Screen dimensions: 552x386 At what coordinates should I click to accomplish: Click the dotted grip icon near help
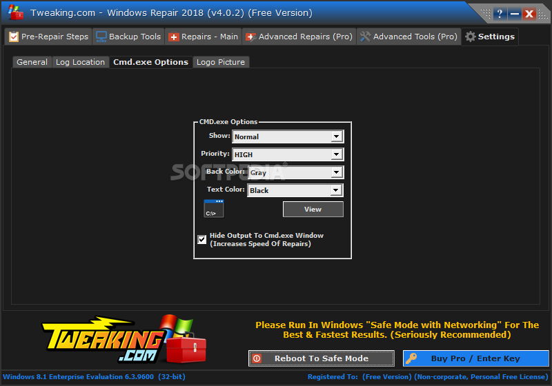[x=486, y=13]
